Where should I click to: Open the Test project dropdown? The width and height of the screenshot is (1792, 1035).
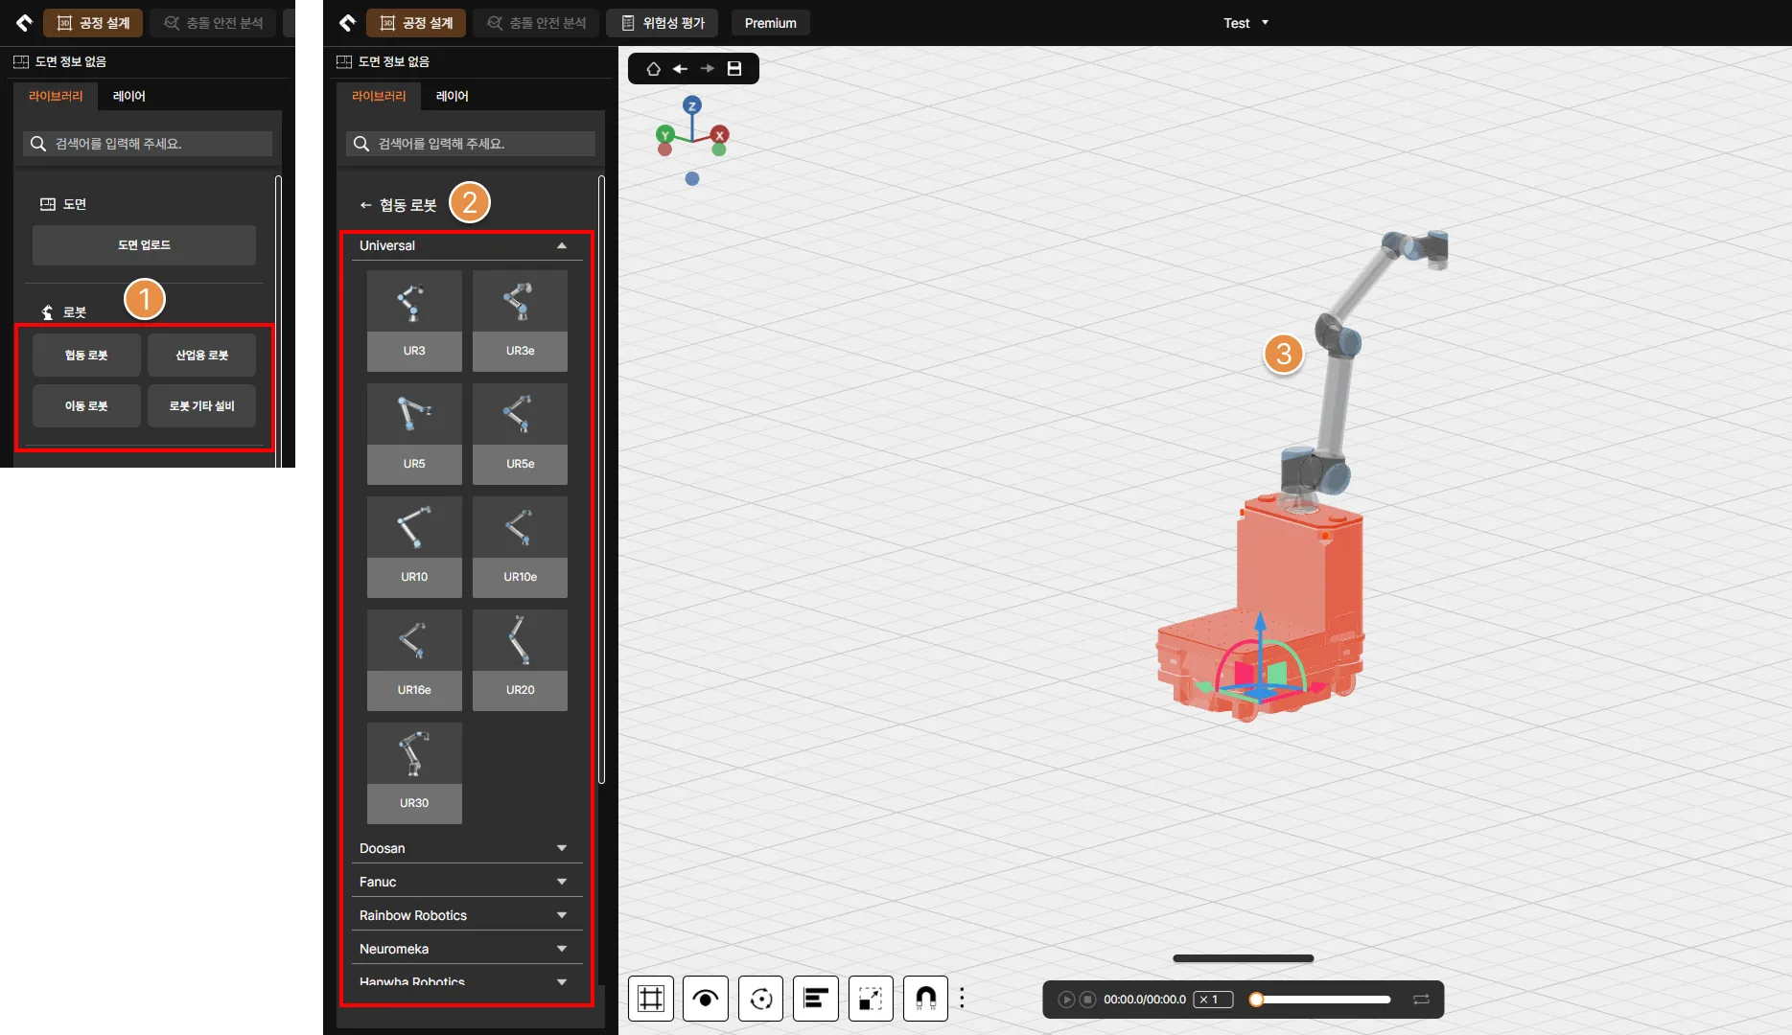1245,23
